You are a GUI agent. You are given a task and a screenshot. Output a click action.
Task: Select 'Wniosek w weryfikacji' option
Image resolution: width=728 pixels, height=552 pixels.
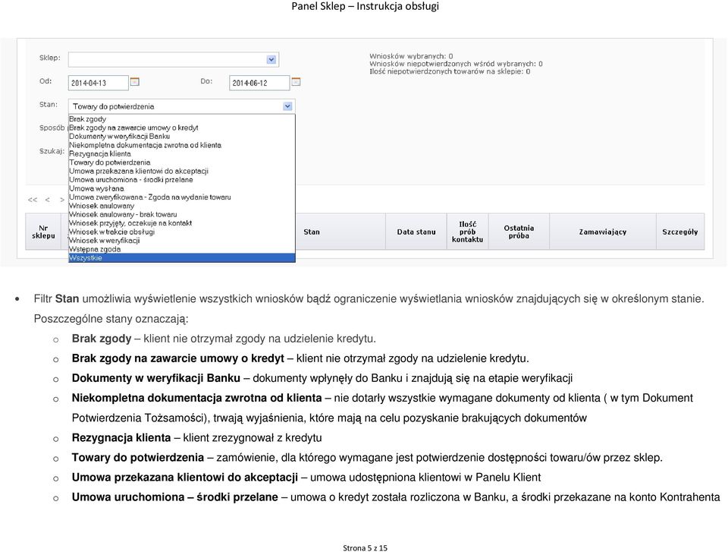181,241
